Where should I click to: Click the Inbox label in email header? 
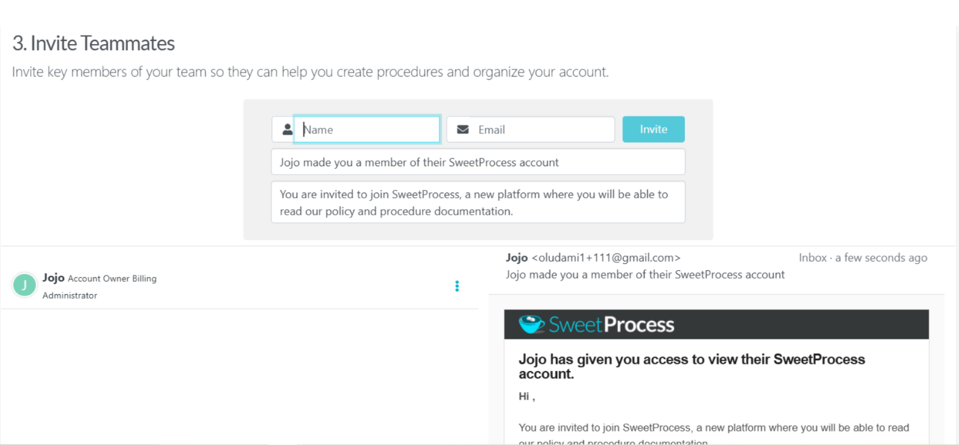(x=812, y=258)
